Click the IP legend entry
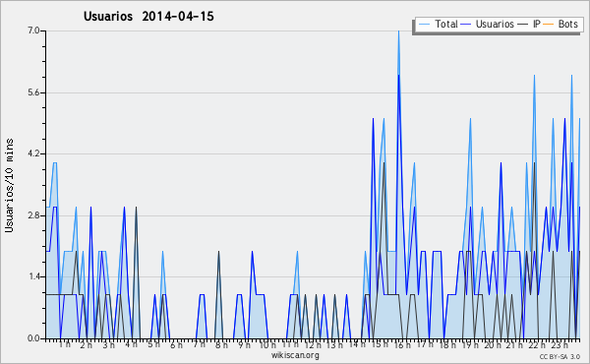This screenshot has width=590, height=364. click(x=529, y=24)
